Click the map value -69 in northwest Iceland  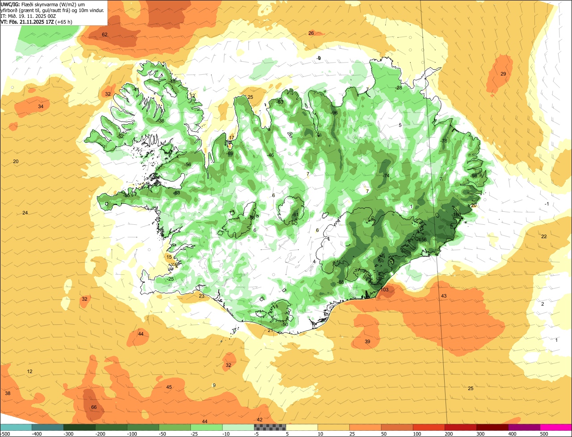tap(230, 153)
